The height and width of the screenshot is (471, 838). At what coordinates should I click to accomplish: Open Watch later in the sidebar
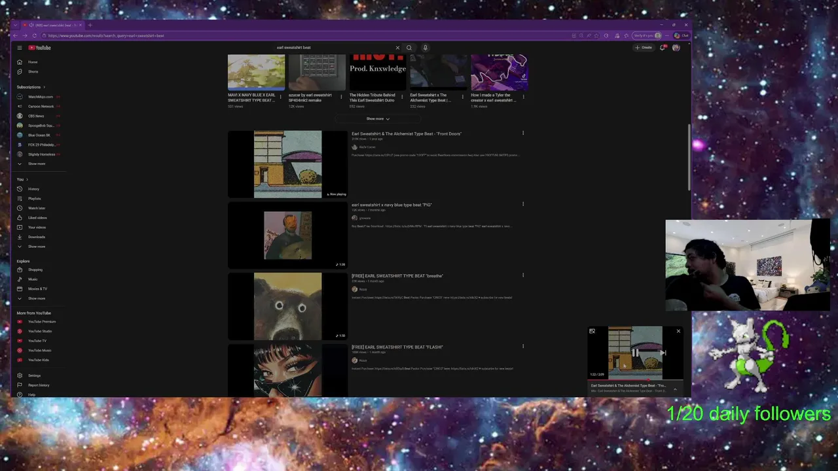pyautogui.click(x=36, y=208)
